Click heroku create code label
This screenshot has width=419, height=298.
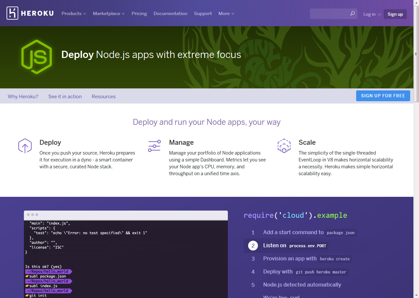tap(335, 259)
